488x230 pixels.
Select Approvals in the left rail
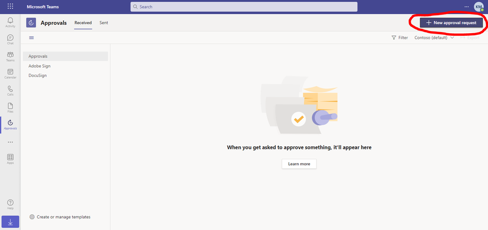point(11,125)
